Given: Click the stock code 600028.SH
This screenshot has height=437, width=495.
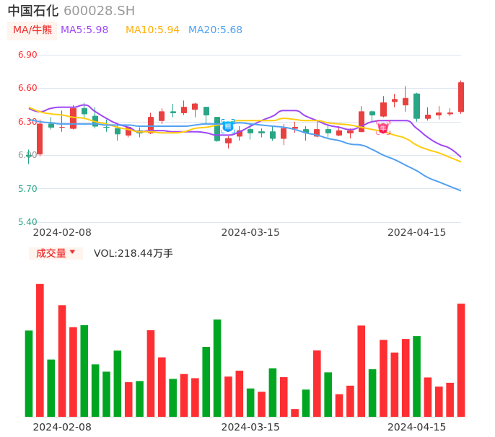Looking at the screenshot, I should (99, 11).
